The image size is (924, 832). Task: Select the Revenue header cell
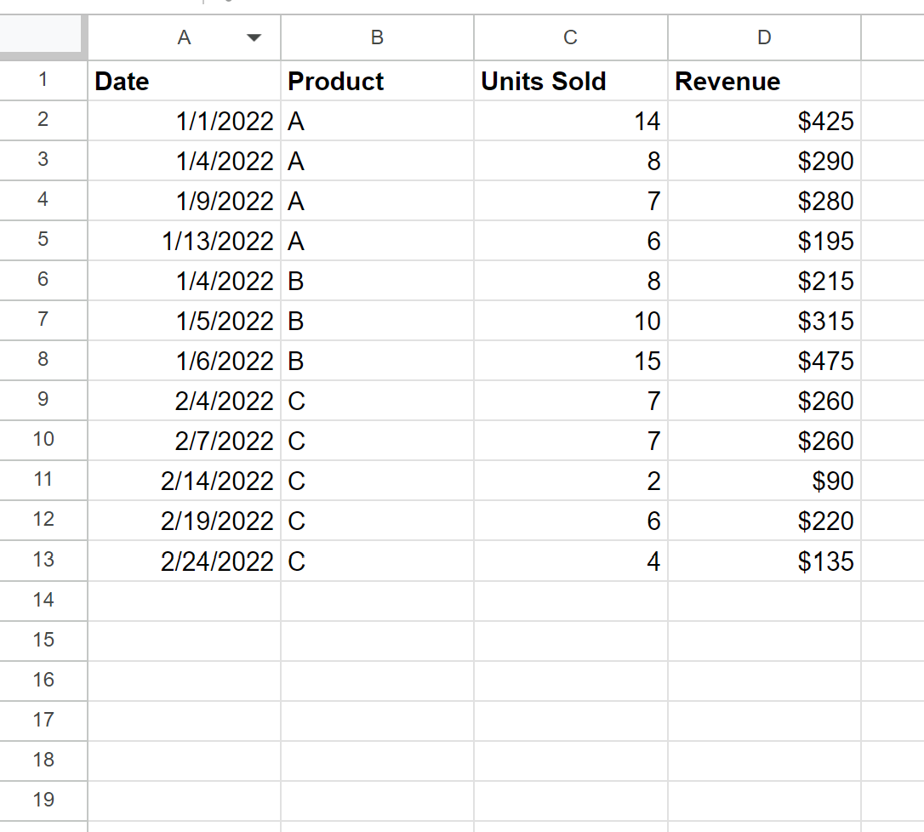(x=763, y=81)
